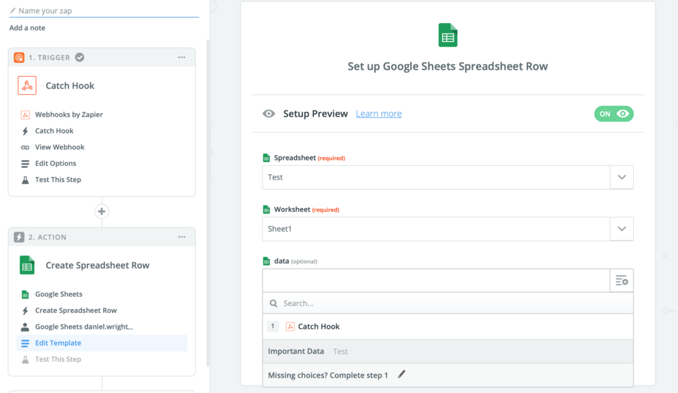Click the sidebar vertical scrollbar
678x393 pixels.
[208, 203]
